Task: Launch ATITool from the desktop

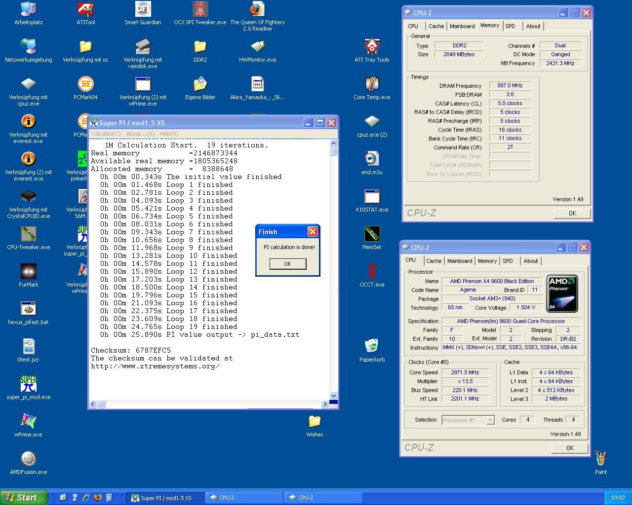Action: click(86, 13)
